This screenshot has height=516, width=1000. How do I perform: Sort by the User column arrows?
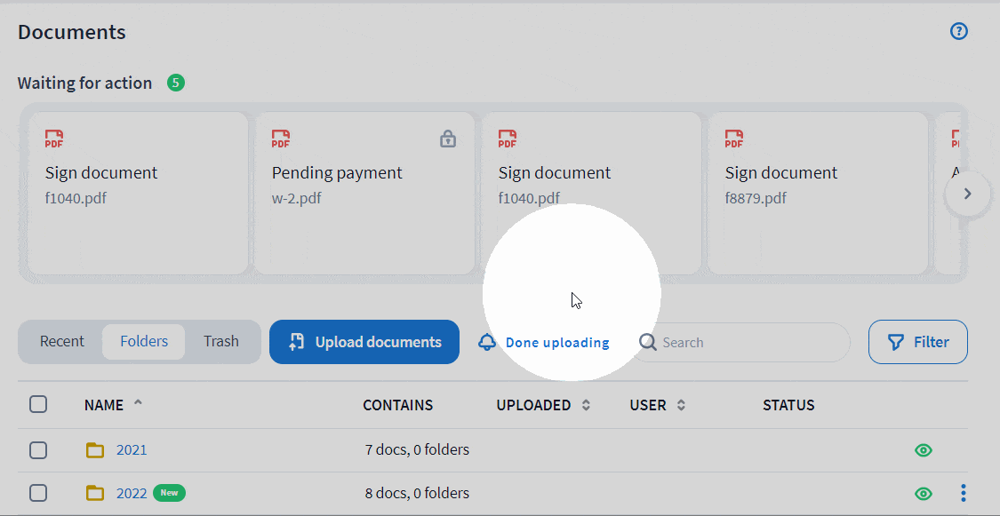681,406
